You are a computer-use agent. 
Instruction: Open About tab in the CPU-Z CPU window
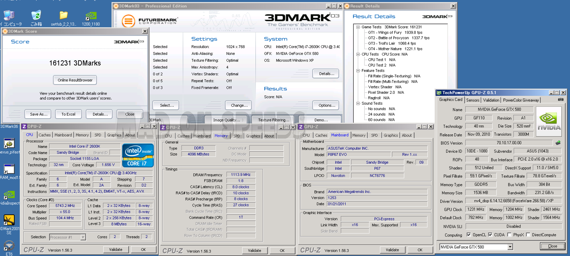[130, 135]
